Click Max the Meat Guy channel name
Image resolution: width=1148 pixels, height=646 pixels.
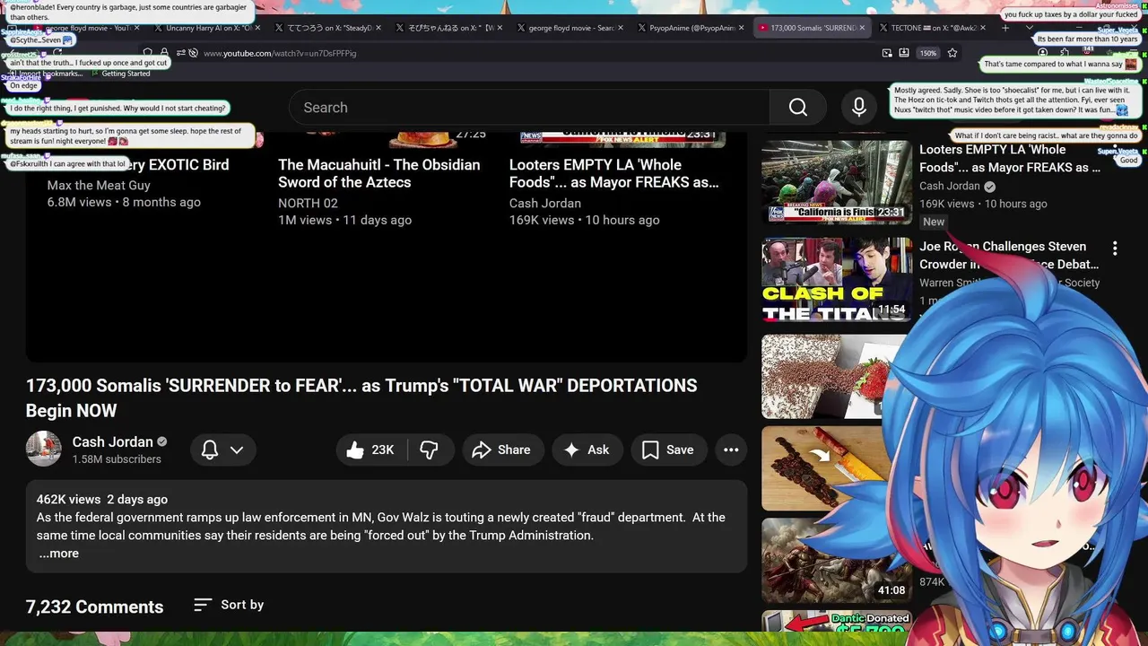99,186
